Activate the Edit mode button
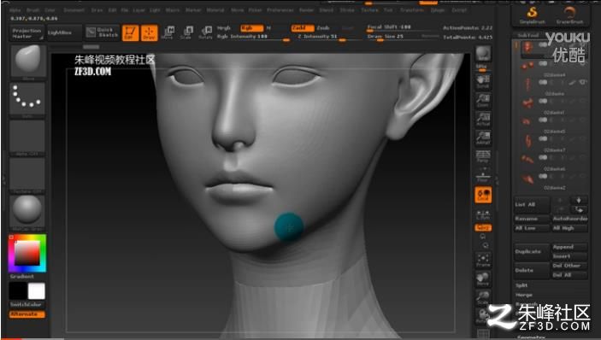601x340 pixels. [130, 32]
